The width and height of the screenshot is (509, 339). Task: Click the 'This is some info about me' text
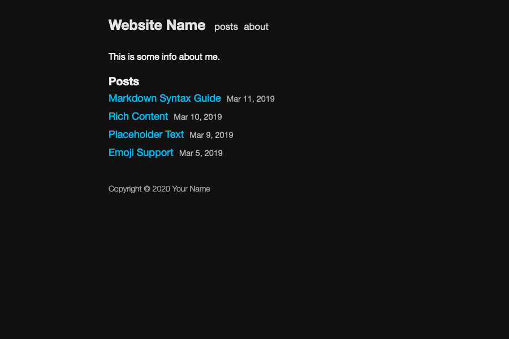click(x=164, y=57)
